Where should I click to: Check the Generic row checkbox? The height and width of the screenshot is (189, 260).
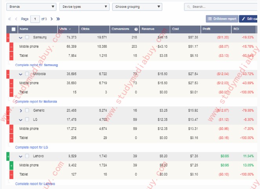pyautogui.click(x=27, y=110)
